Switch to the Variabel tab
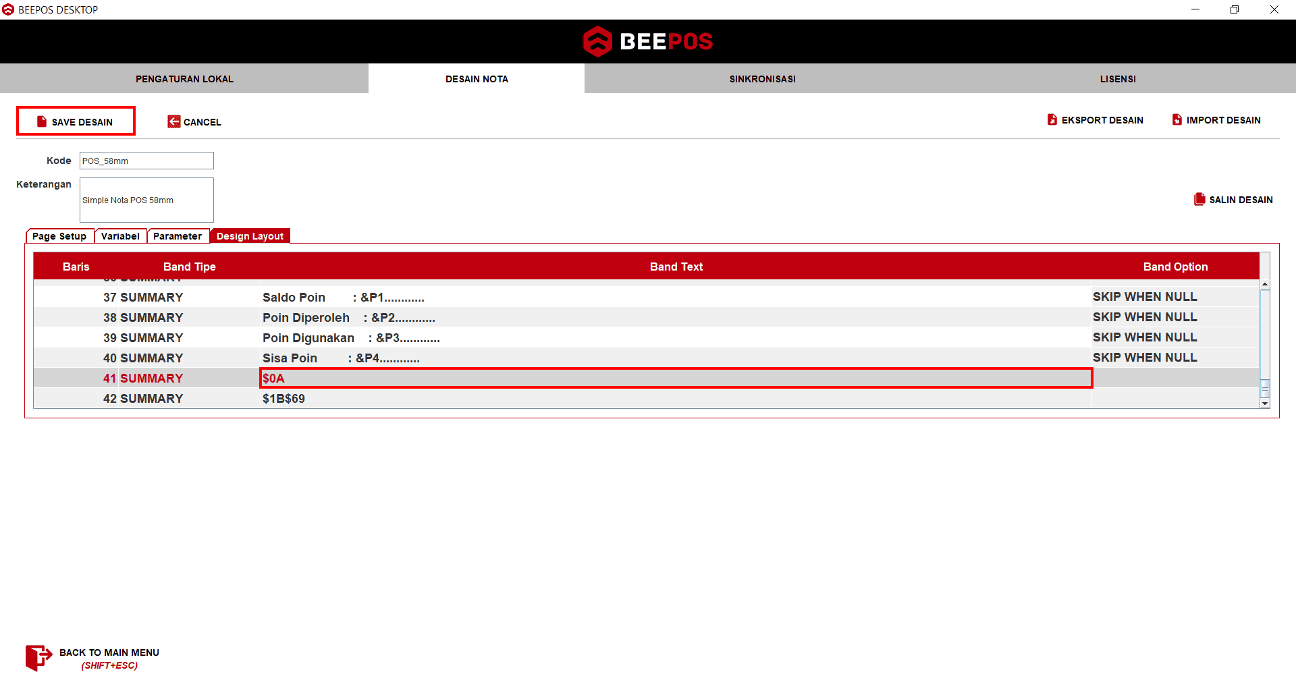The image size is (1296, 695). pyautogui.click(x=120, y=236)
